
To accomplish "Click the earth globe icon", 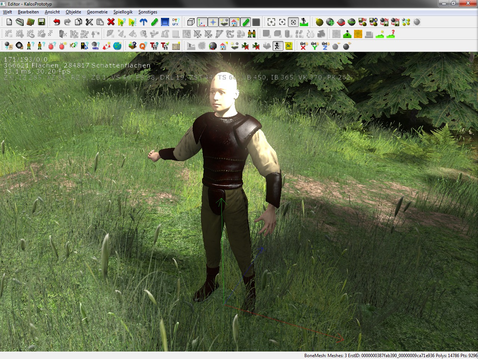I will [117, 46].
